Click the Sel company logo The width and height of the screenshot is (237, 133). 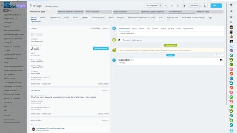coord(10,5)
